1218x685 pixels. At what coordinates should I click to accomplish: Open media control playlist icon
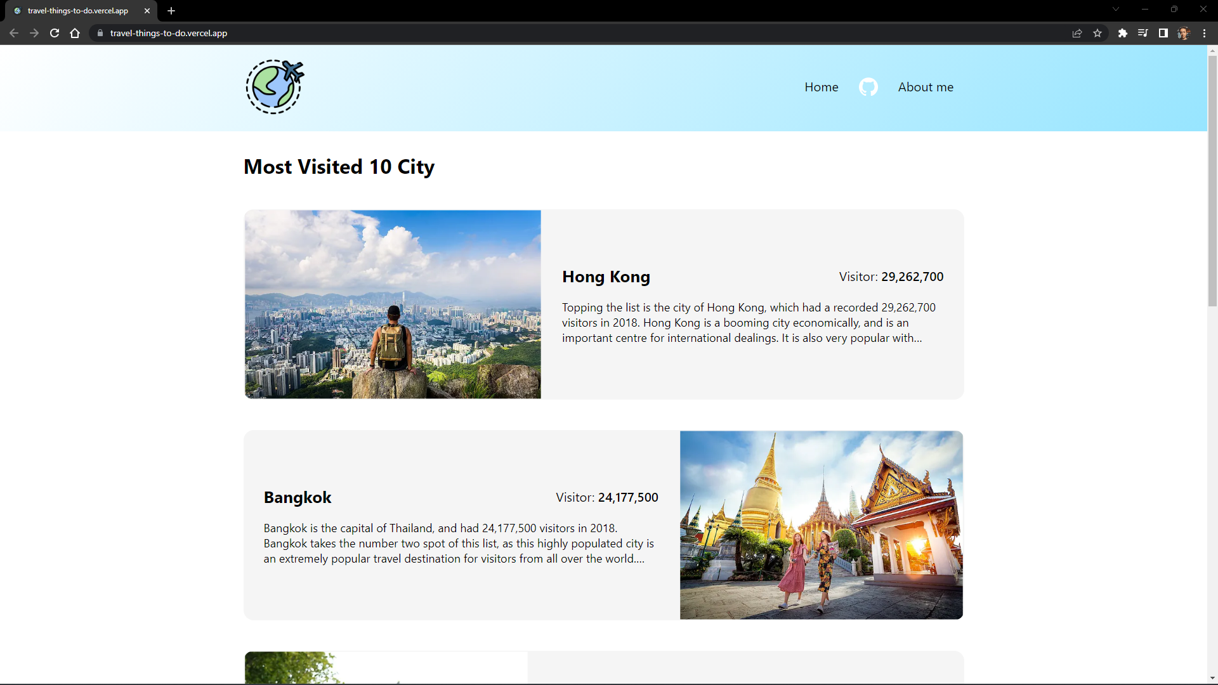coord(1143,33)
